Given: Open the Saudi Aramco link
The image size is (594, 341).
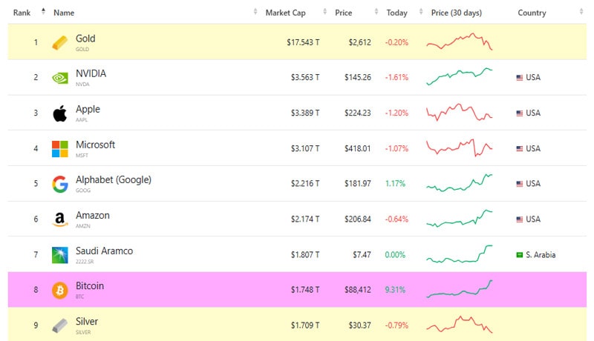Looking at the screenshot, I should [104, 251].
